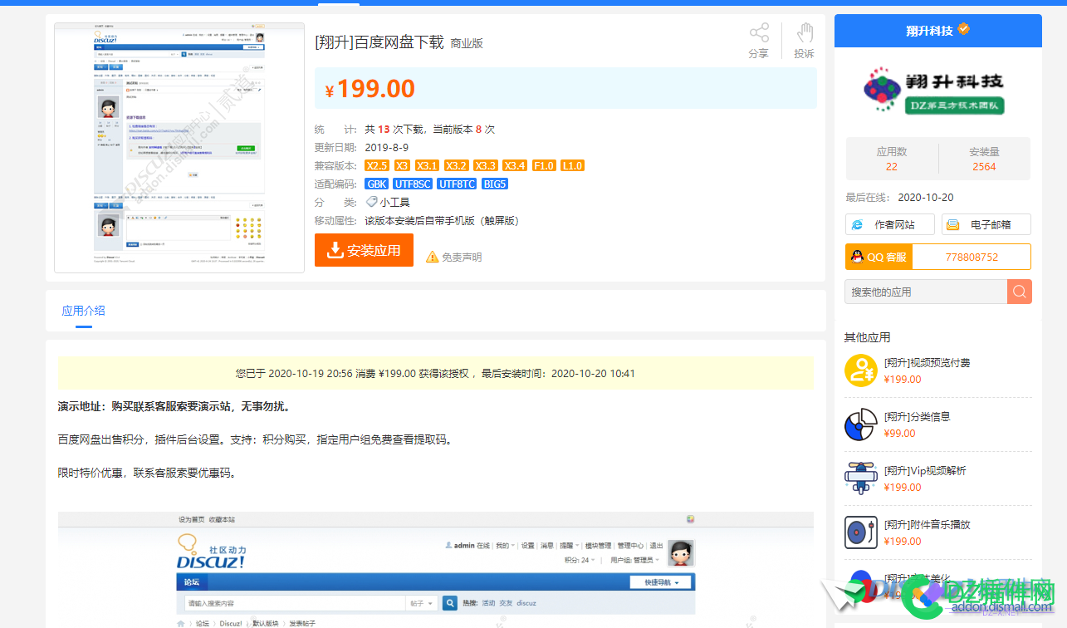
Task: Select the F1.0 compatibility version tag
Action: [x=543, y=165]
